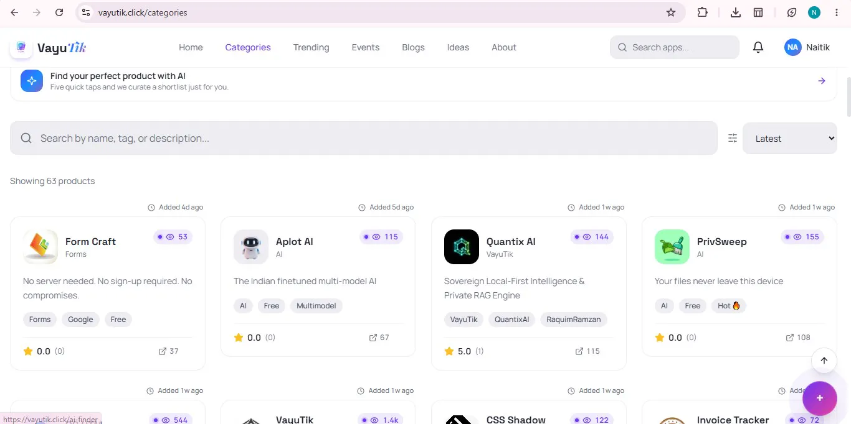Open site information icon in address bar

(x=86, y=12)
